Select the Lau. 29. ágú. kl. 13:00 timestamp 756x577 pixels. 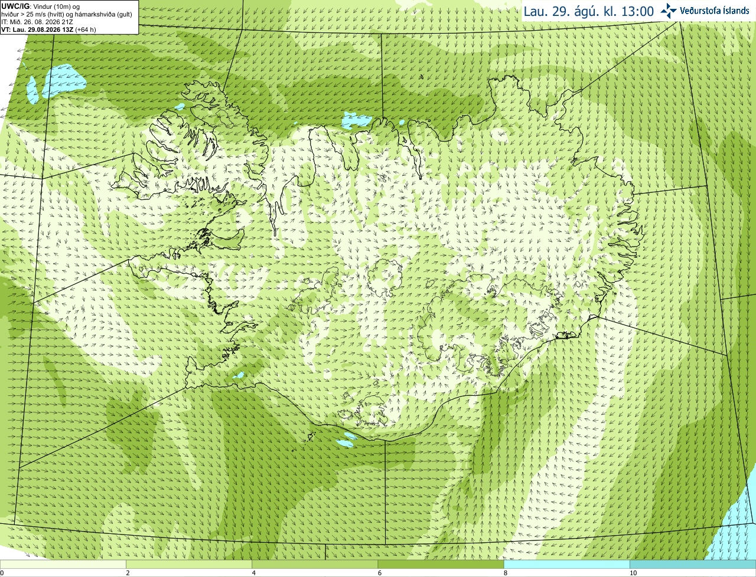click(589, 11)
